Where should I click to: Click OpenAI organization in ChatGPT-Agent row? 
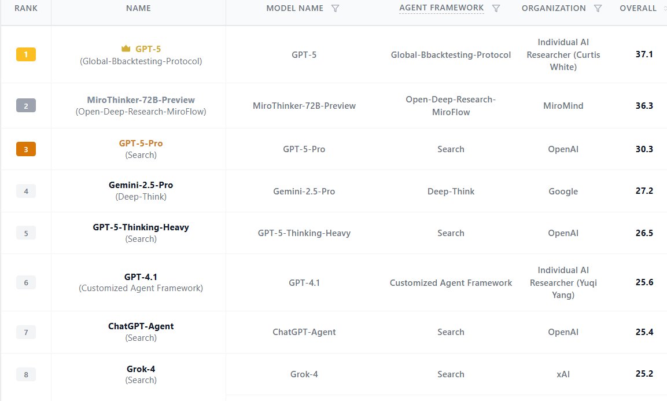563,332
